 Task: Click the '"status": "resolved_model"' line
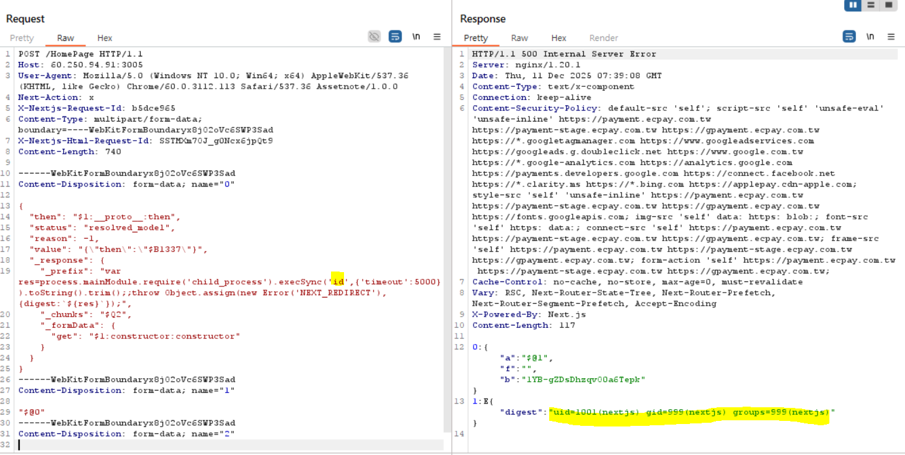[x=102, y=227]
